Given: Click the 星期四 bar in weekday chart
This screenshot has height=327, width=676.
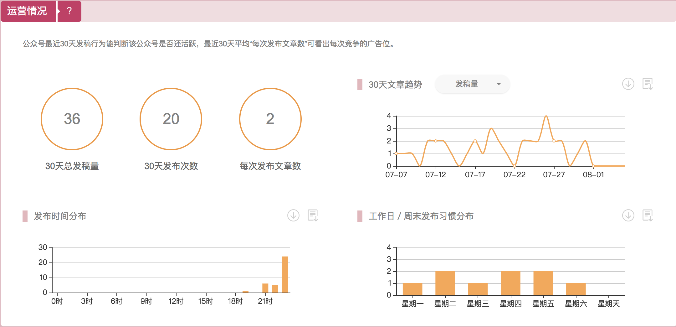Looking at the screenshot, I should pyautogui.click(x=510, y=283).
